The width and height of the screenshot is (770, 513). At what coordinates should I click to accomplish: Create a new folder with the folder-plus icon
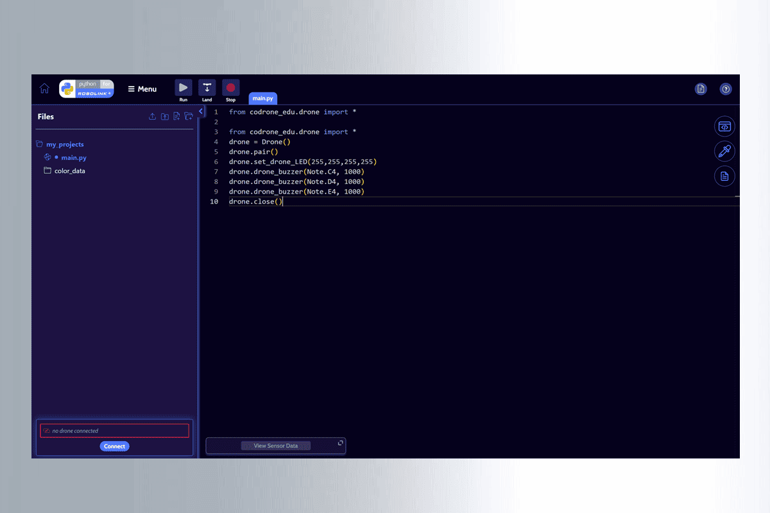(x=189, y=117)
